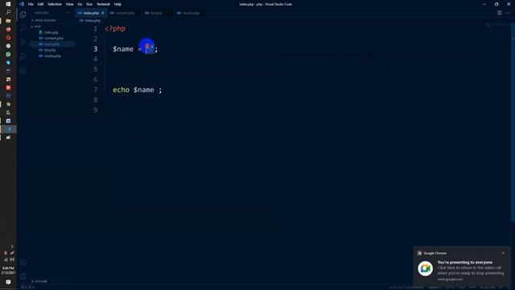Open babu.jpg in the Explorer tree
Image resolution: width=515 pixels, height=290 pixels.
pyautogui.click(x=51, y=32)
